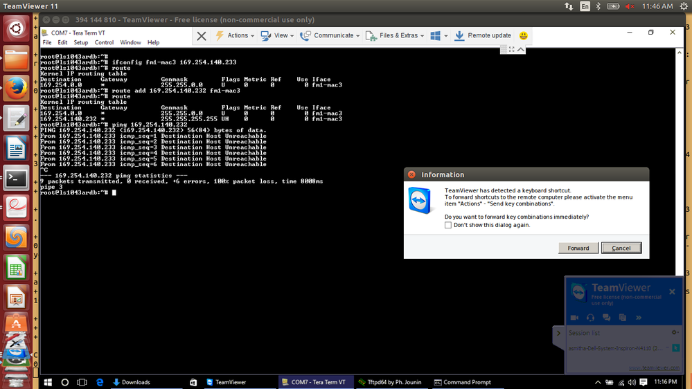Image resolution: width=692 pixels, height=389 pixels.
Task: Click the remote control cursor icon in session row
Action: click(x=675, y=348)
